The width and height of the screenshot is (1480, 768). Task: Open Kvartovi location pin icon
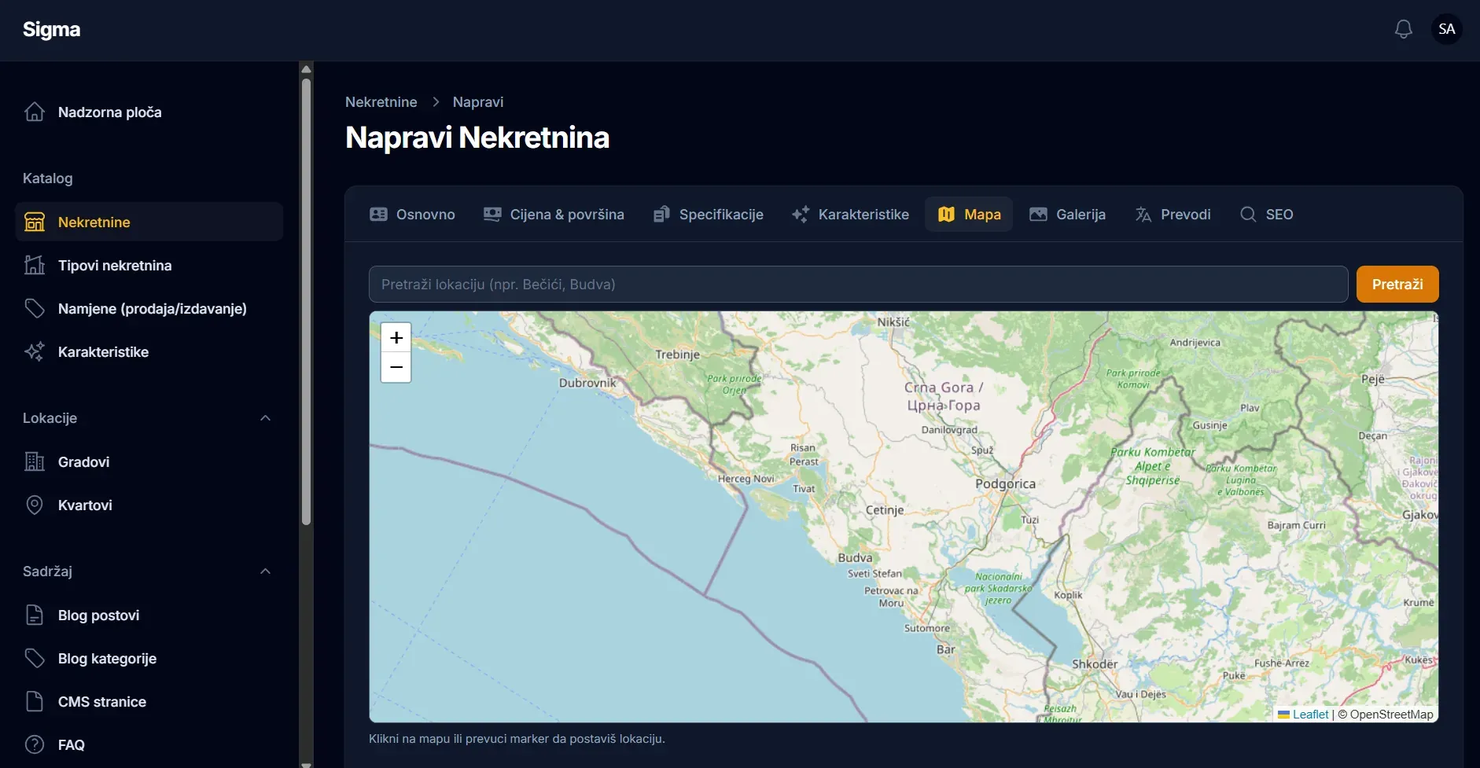(35, 505)
